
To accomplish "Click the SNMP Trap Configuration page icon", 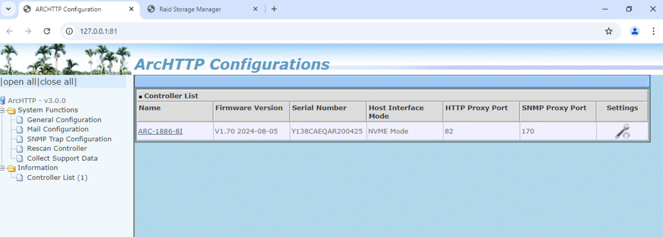I will [x=20, y=139].
